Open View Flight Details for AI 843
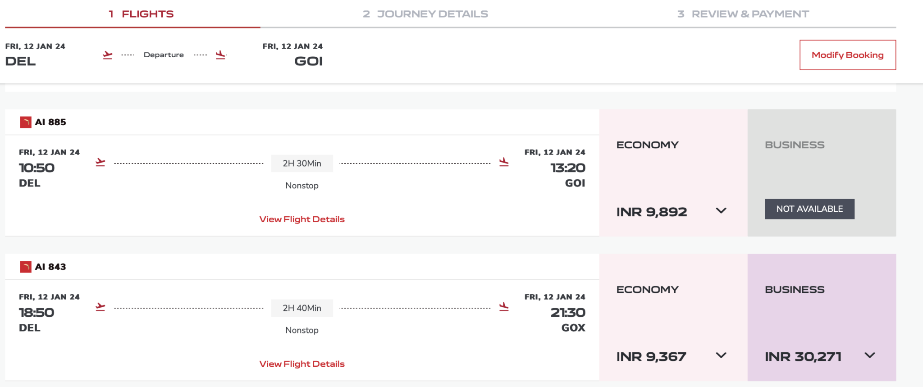 coord(302,364)
